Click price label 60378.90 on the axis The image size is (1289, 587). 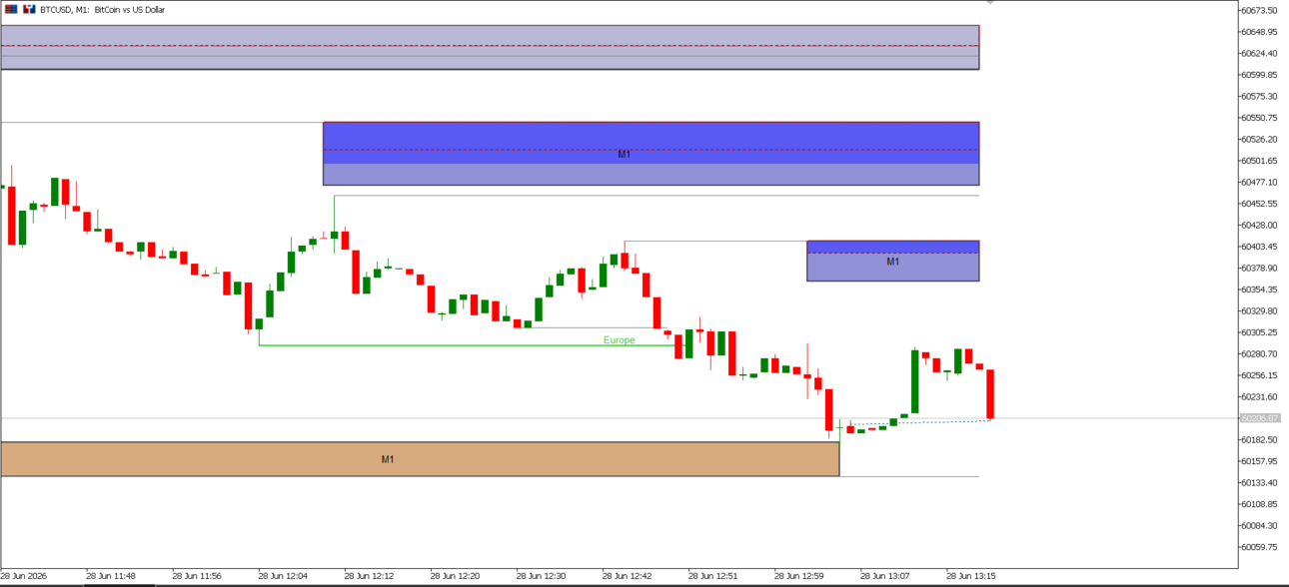1259,268
